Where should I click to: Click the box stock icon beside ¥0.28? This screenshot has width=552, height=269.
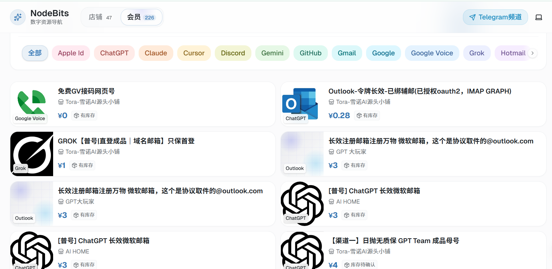tap(359, 116)
